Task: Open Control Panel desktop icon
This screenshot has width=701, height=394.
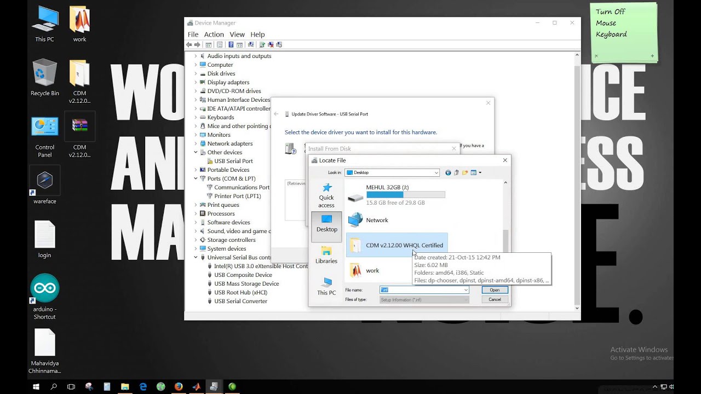Action: (x=44, y=137)
